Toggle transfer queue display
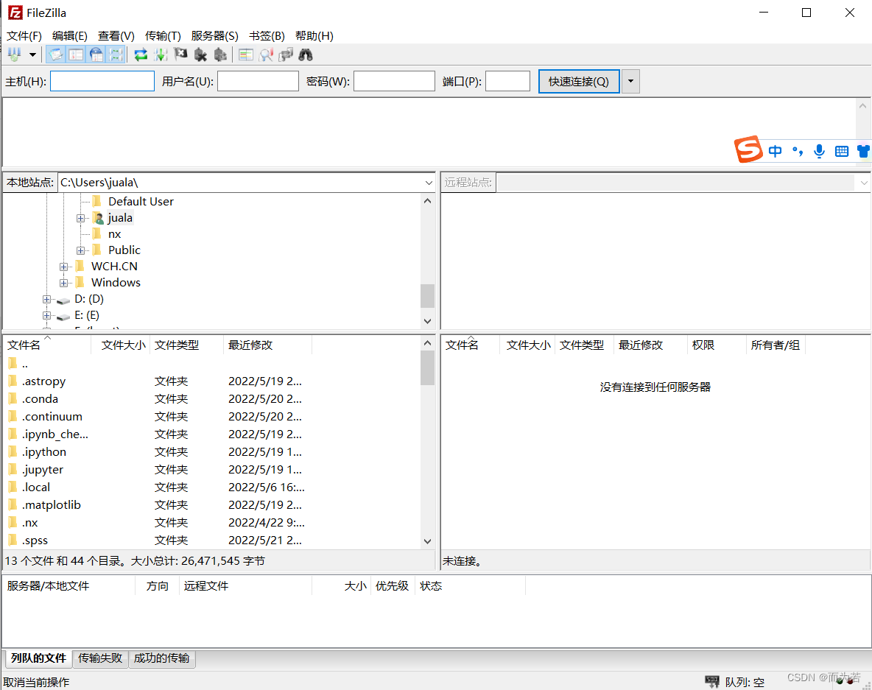The width and height of the screenshot is (872, 690). 116,54
